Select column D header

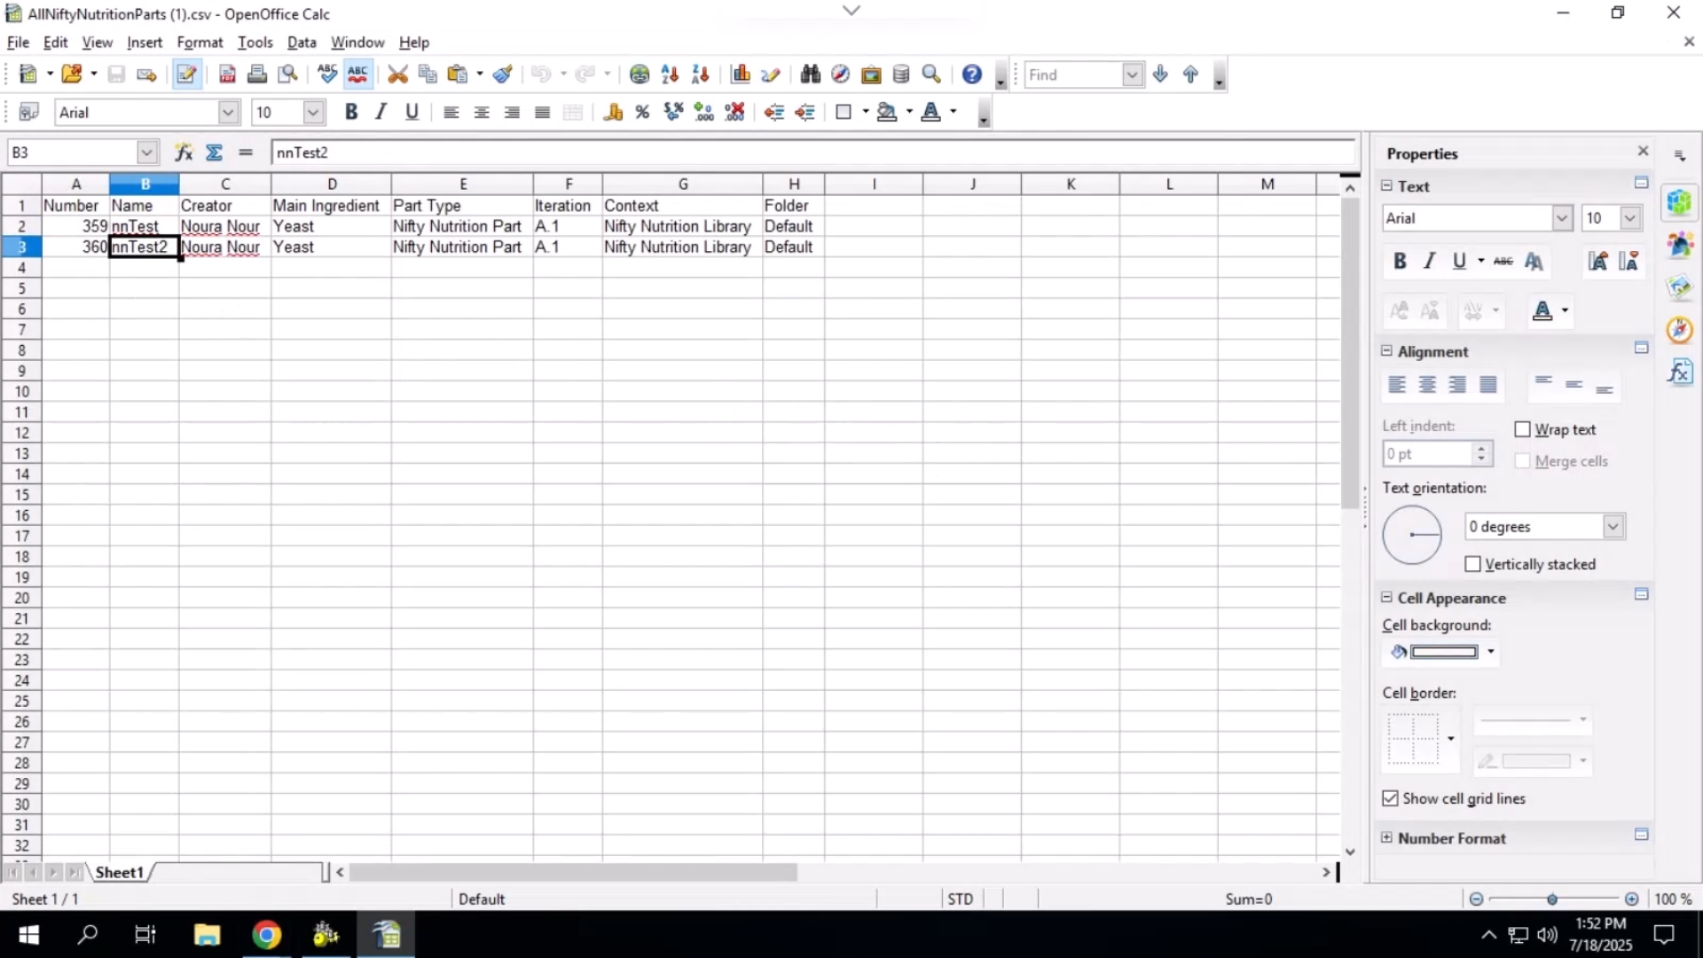(332, 184)
